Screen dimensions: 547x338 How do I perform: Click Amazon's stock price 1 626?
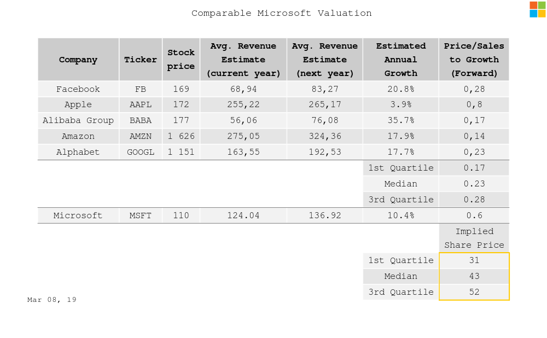click(181, 136)
